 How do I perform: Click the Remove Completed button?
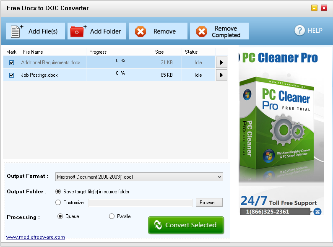(x=219, y=31)
